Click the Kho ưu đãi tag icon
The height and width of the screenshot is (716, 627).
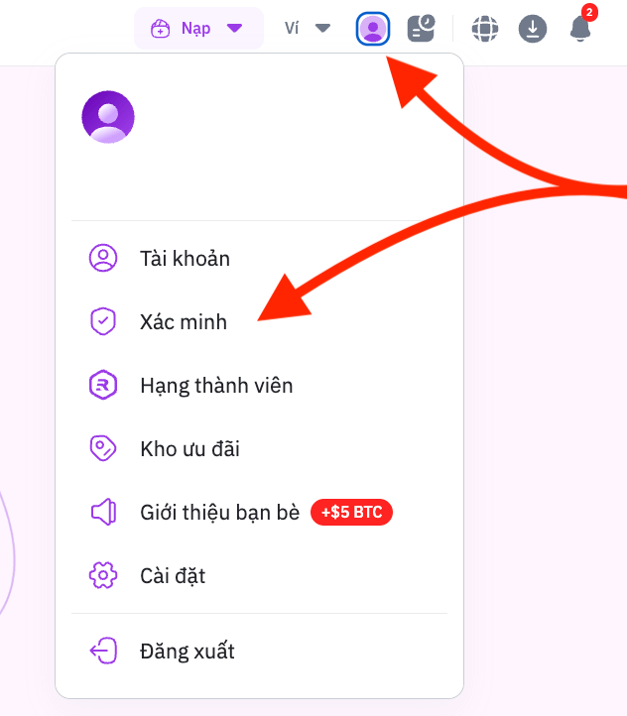tap(103, 448)
